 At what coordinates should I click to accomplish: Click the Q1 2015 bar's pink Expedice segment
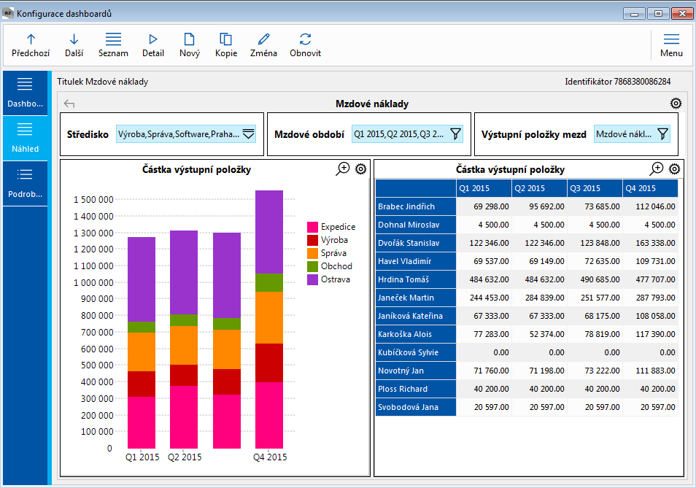142,422
